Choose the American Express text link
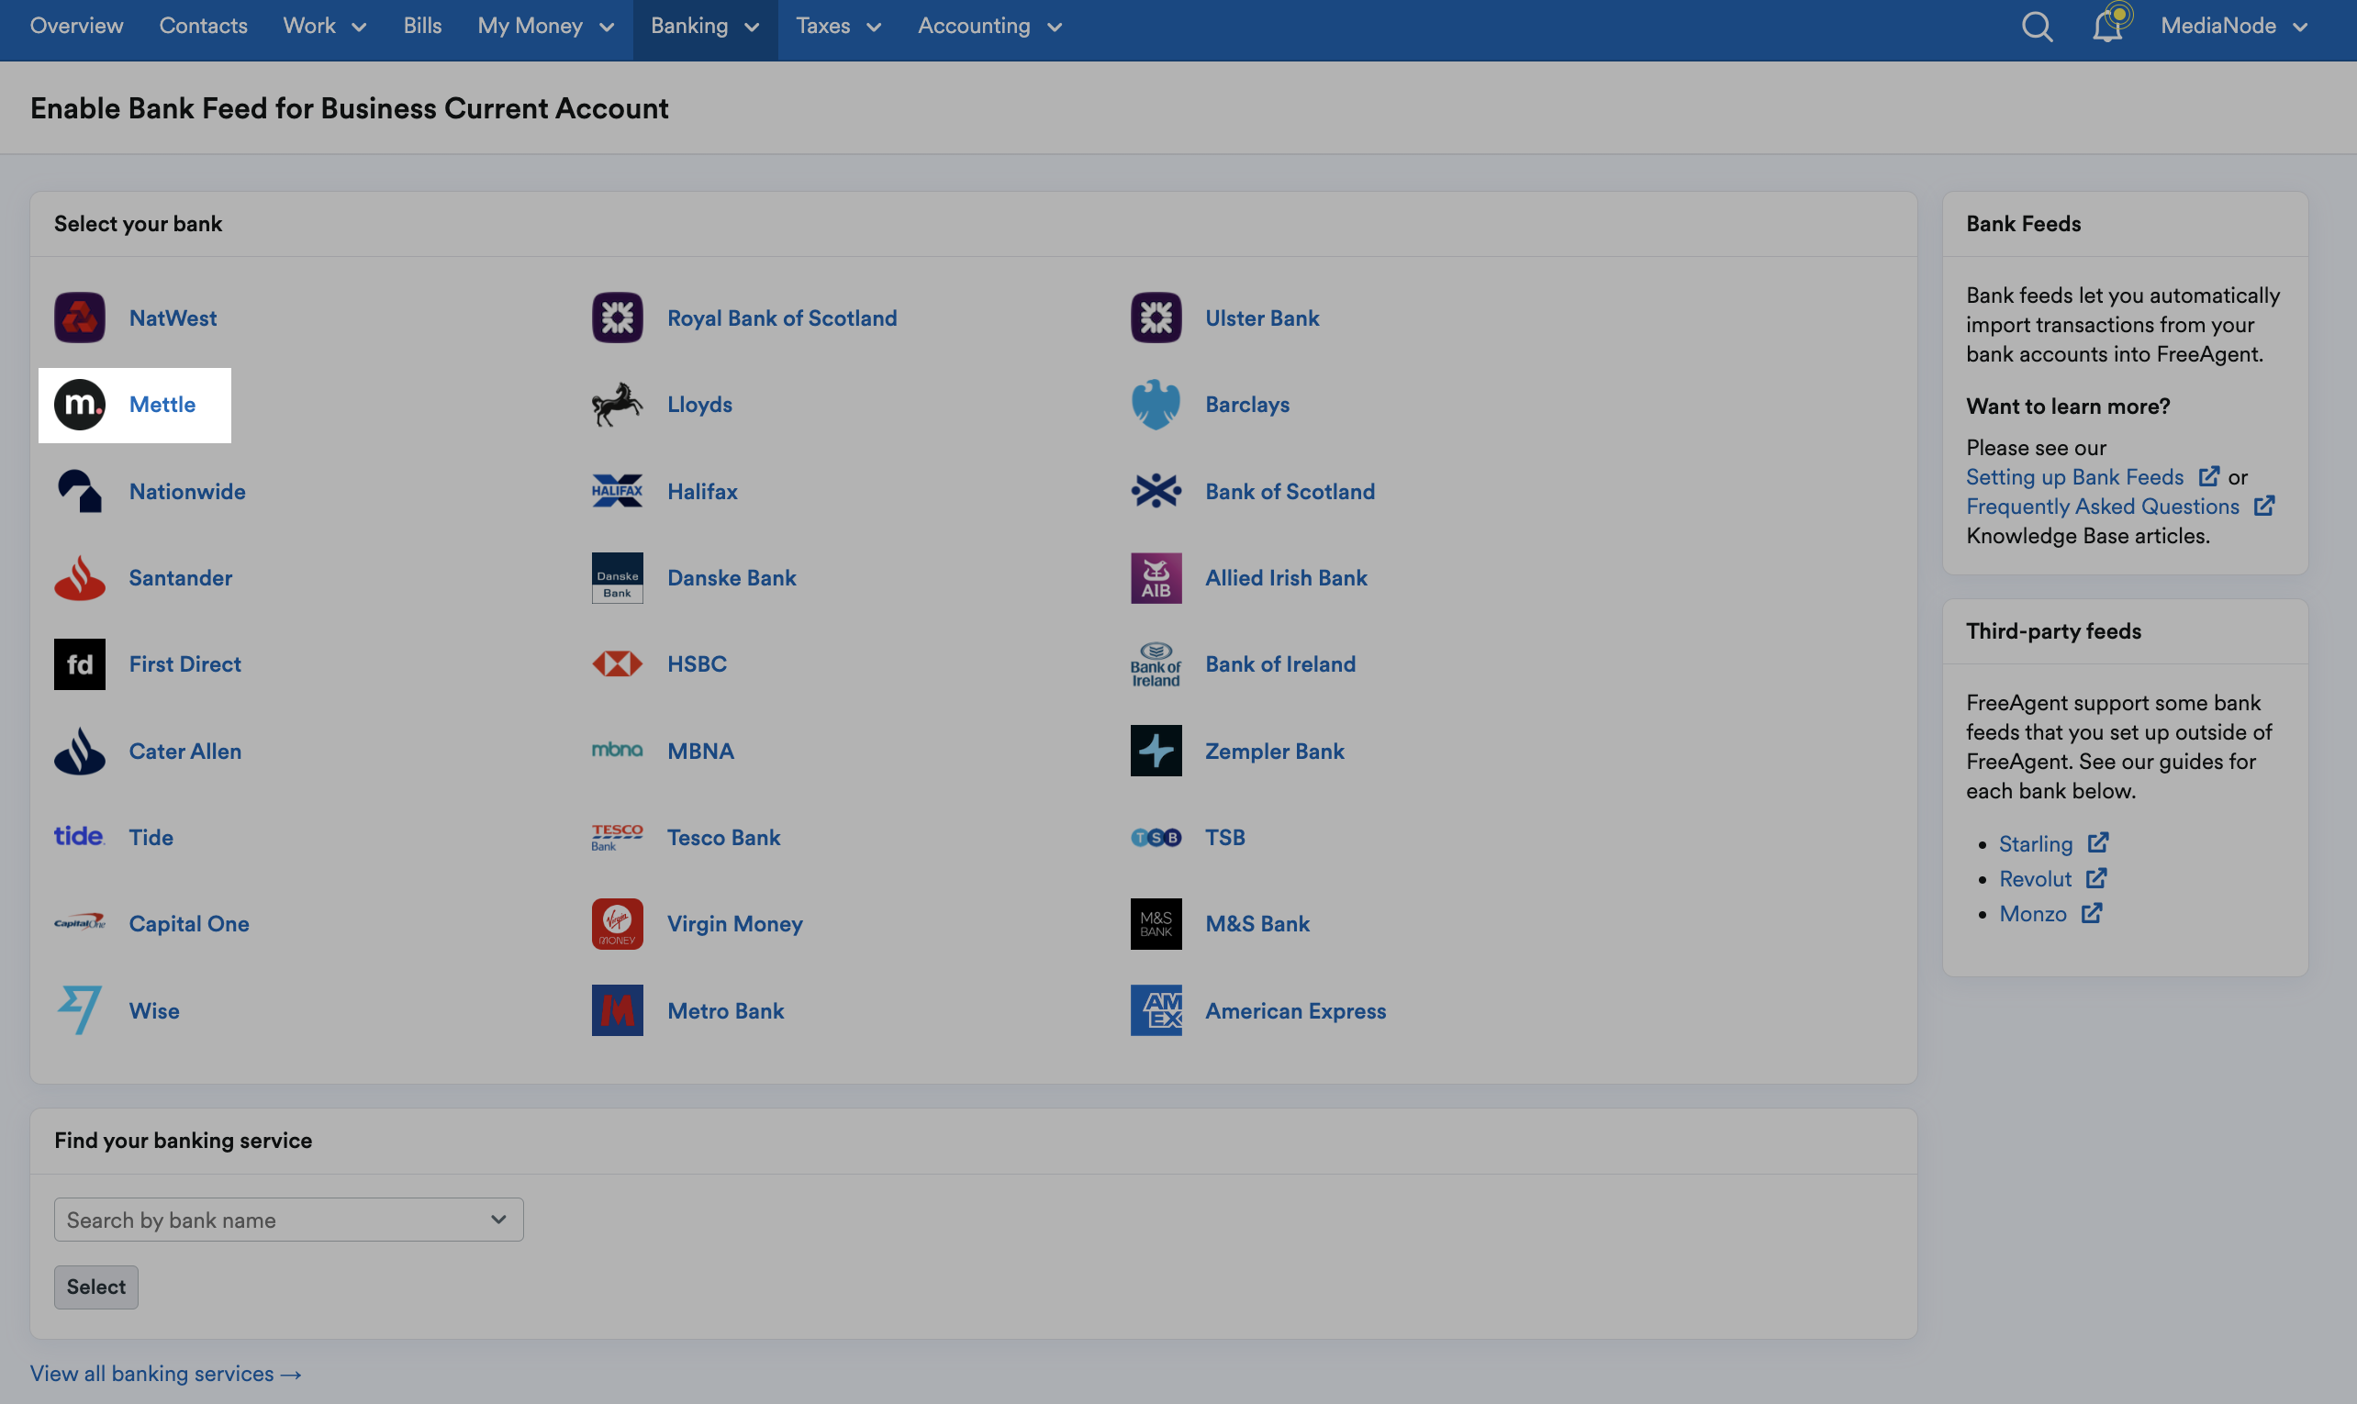2357x1404 pixels. (1295, 1010)
